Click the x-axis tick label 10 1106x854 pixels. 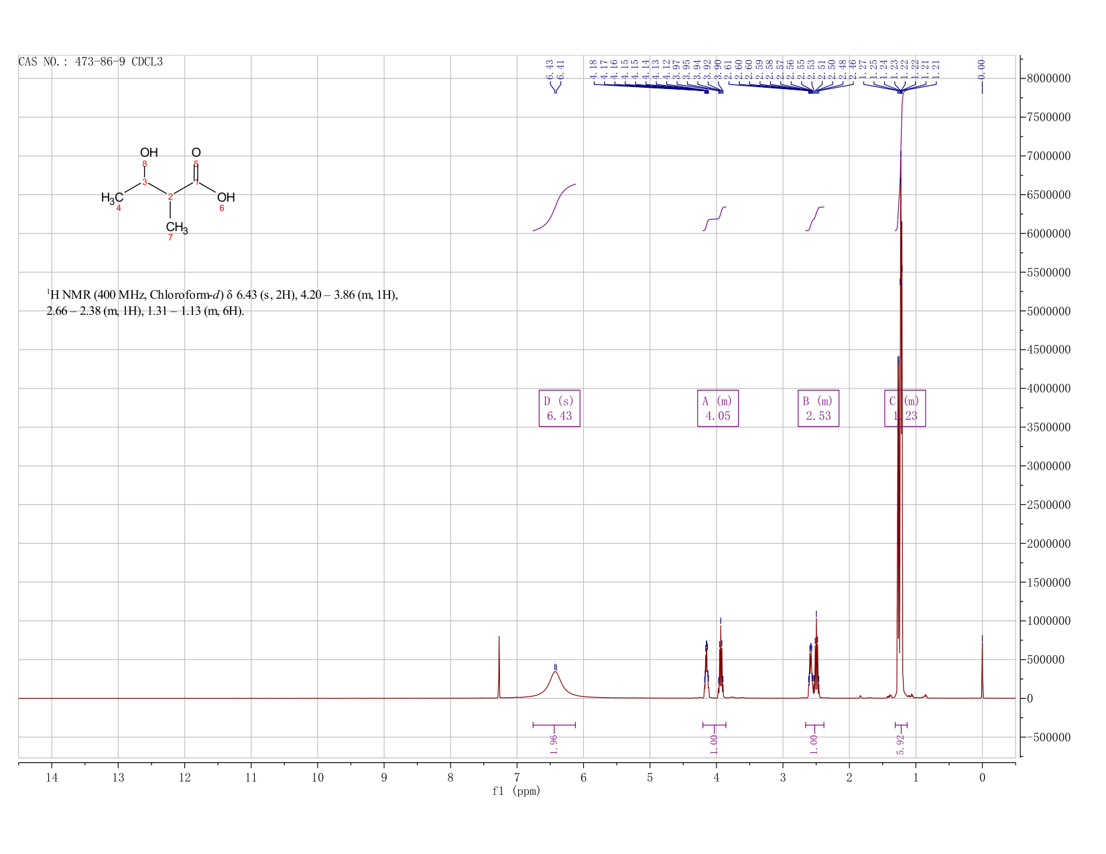pos(318,777)
